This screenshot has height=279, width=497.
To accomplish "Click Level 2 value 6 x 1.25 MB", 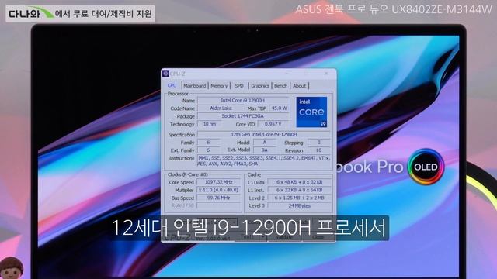I will pyautogui.click(x=299, y=198).
